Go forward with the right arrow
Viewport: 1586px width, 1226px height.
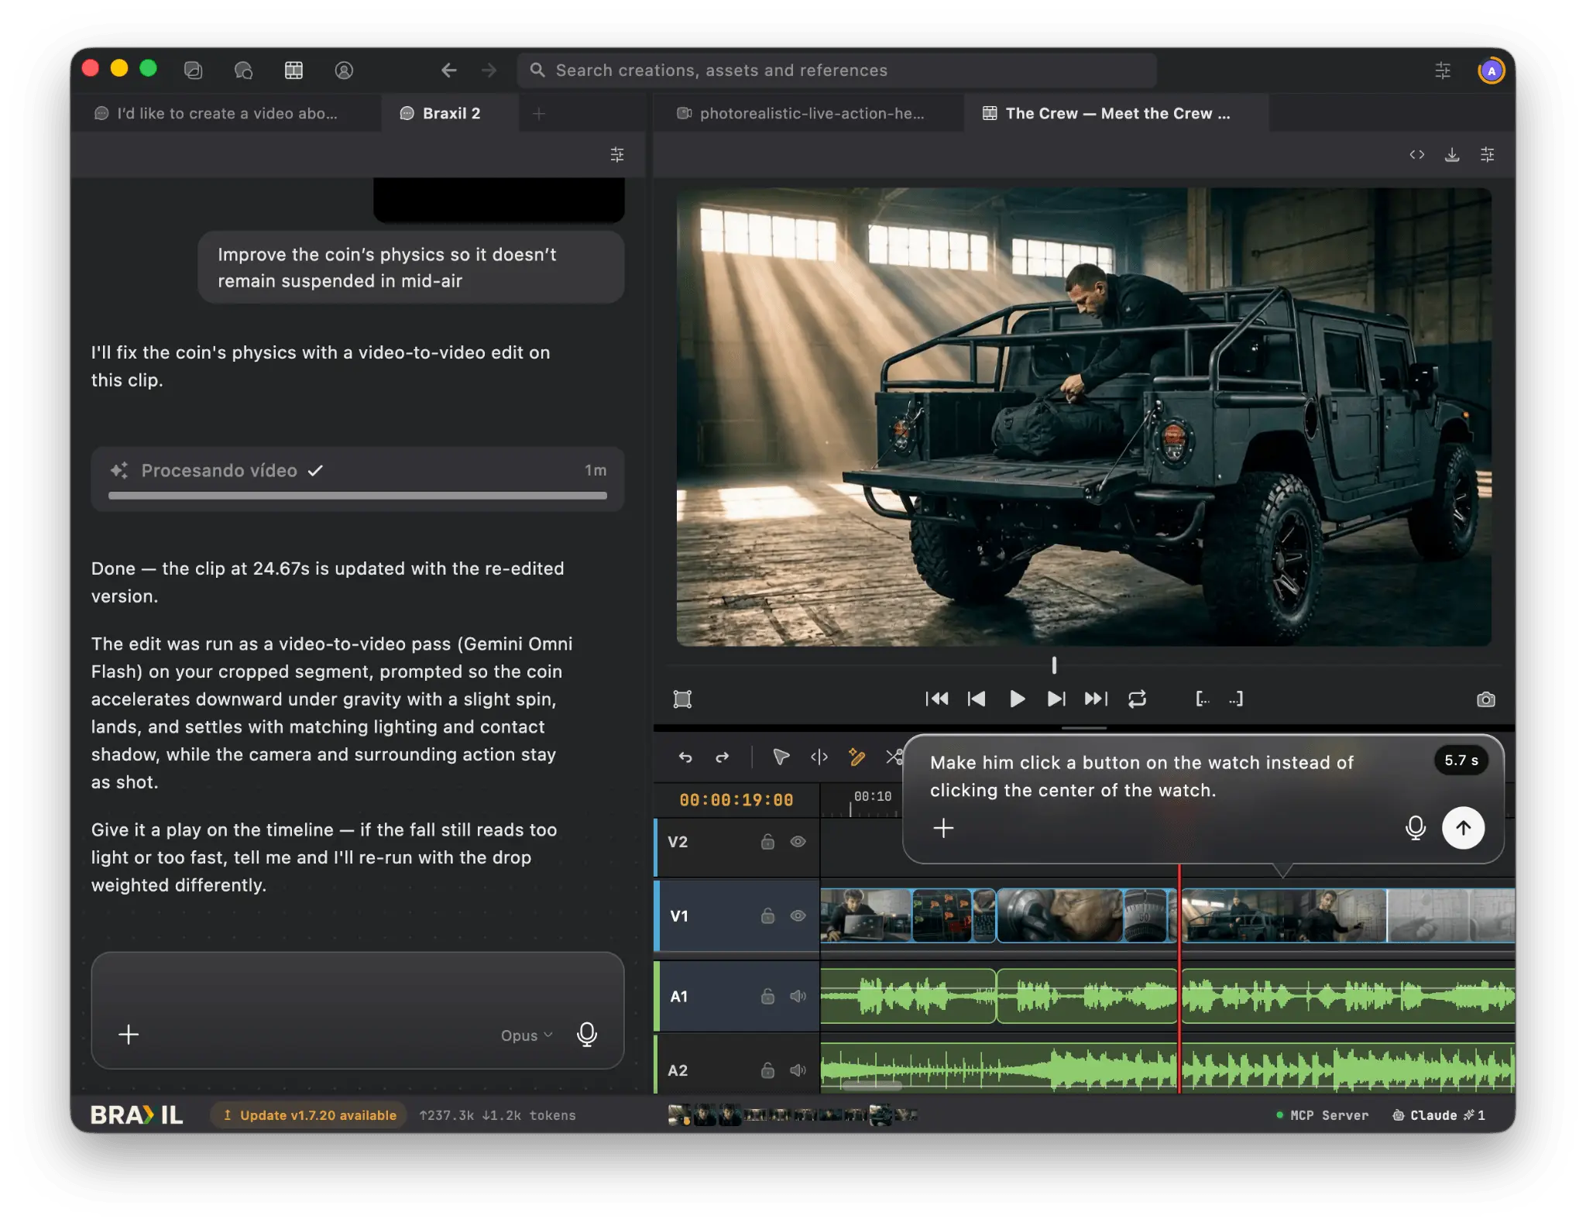point(489,70)
